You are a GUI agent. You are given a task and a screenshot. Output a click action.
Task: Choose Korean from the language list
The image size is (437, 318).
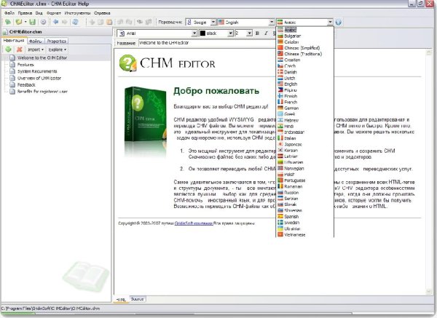coord(305,150)
